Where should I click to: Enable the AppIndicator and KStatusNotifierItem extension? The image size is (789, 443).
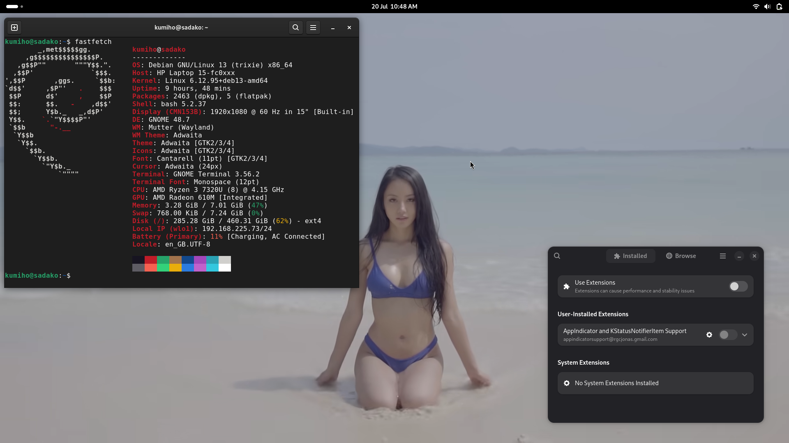(728, 335)
